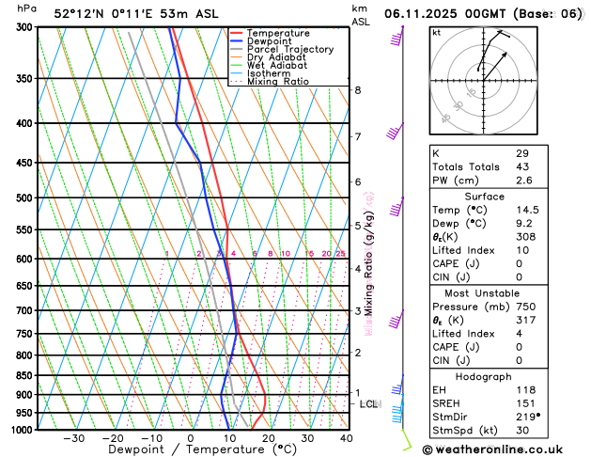Viewport: 591px width, 457px height.
Task: Click the LCL marker label
Action: [368, 404]
